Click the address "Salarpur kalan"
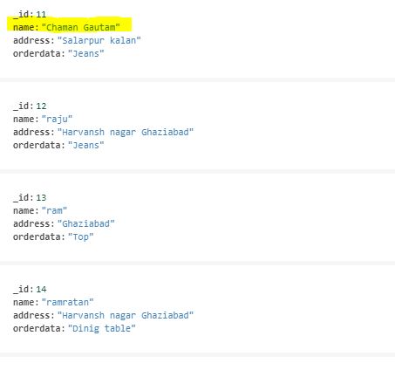This screenshot has height=370, width=395. pos(99,40)
